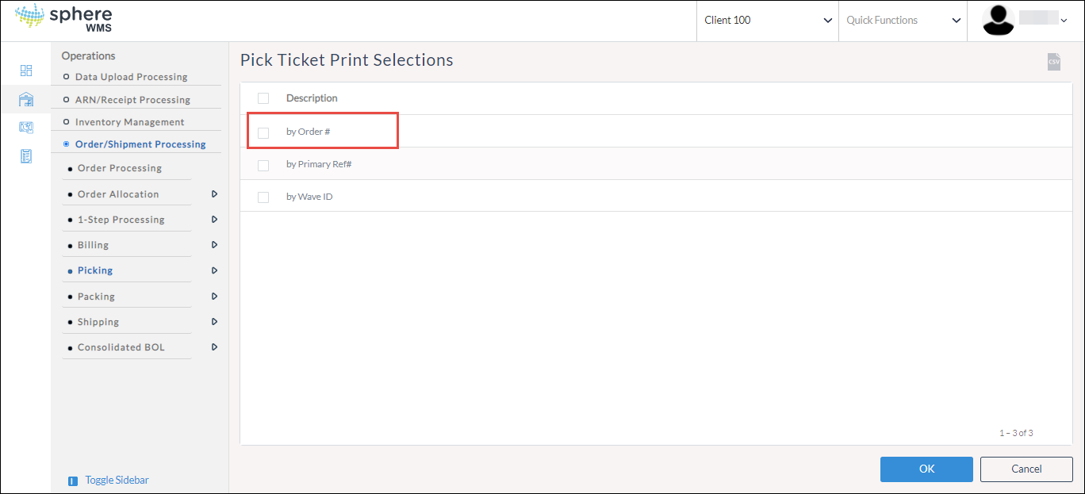The height and width of the screenshot is (494, 1085).
Task: Select Packing menu item
Action: tap(96, 297)
